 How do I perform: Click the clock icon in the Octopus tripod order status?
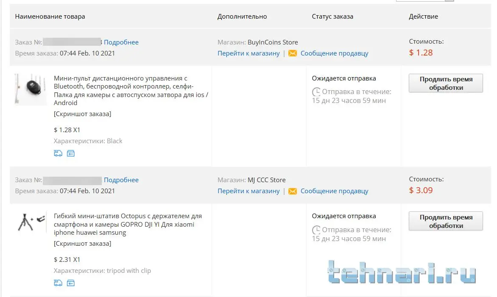pyautogui.click(x=316, y=230)
